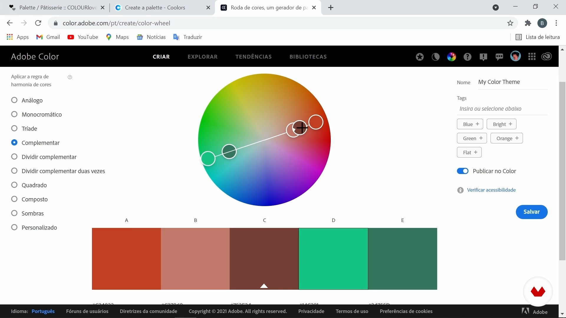Click the site lock icon in the address bar
Screen dimensions: 566x318
pos(55,23)
